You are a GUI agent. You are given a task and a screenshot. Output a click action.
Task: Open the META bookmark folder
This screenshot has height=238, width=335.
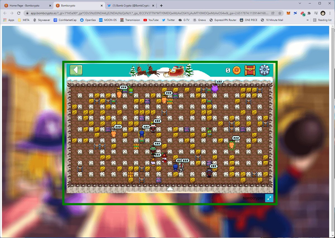tap(23, 20)
